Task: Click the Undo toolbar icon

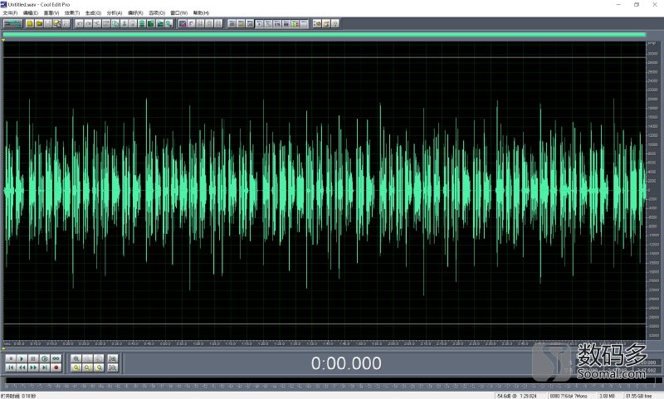Action: [79, 24]
